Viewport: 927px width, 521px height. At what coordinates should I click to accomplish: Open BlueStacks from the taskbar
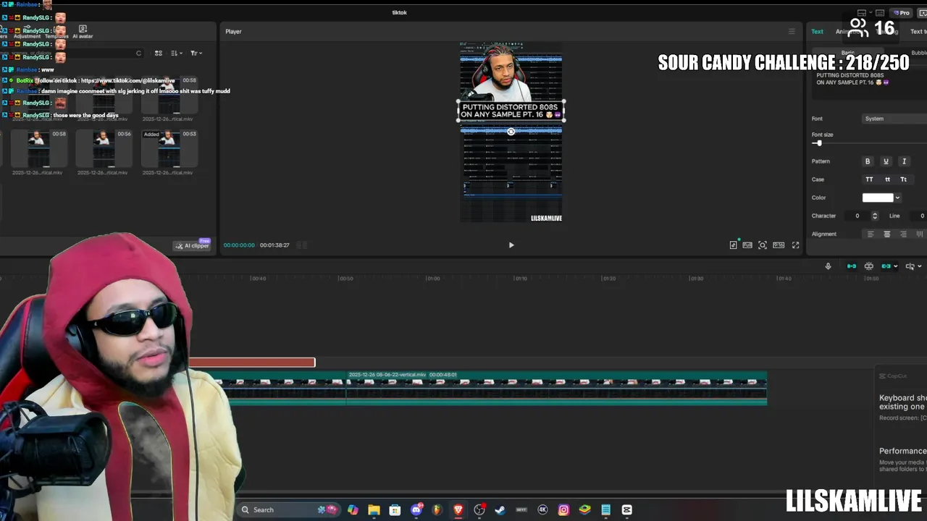click(584, 510)
